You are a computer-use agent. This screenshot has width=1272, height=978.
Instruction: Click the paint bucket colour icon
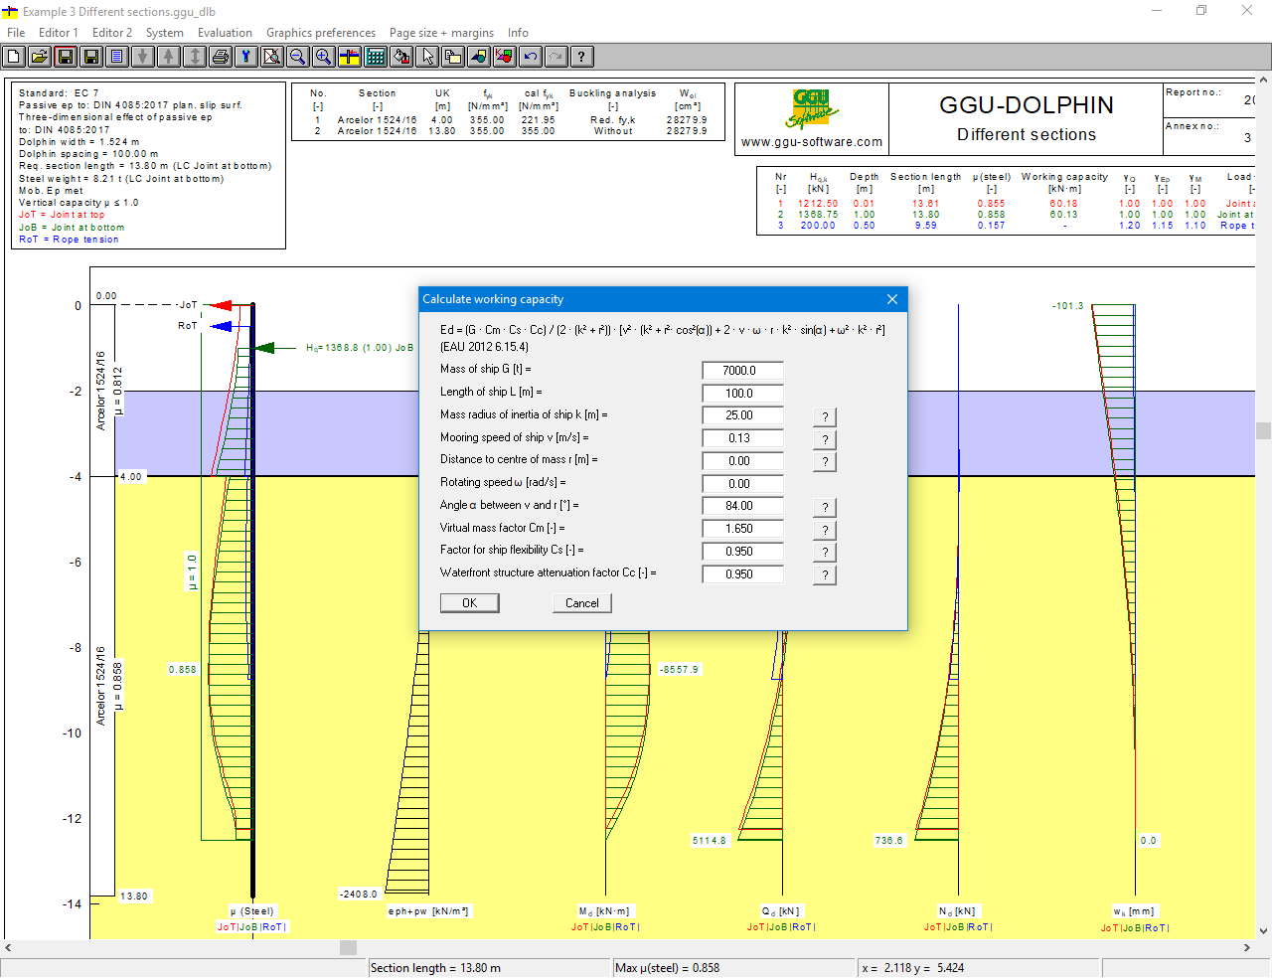[401, 57]
